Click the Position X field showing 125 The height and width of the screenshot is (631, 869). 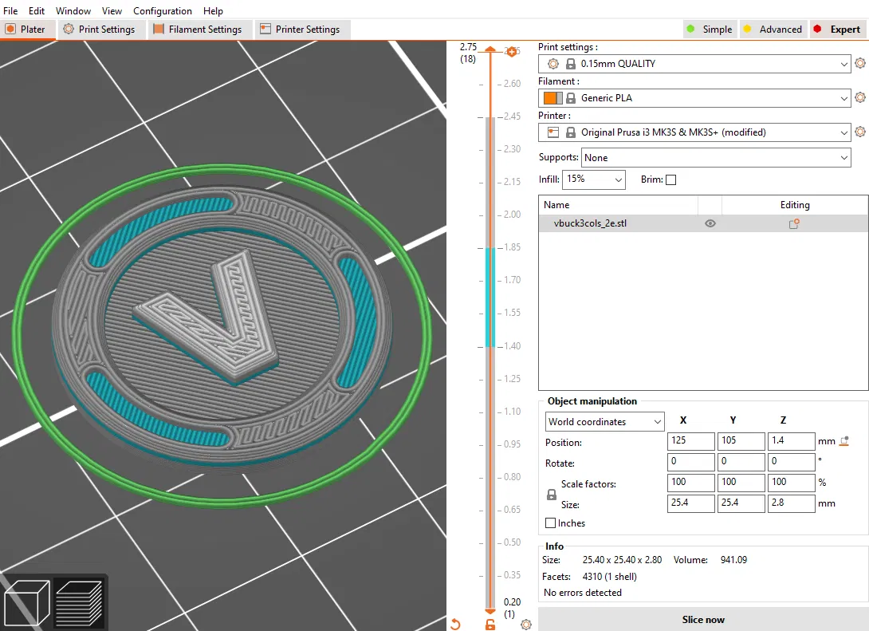click(691, 441)
